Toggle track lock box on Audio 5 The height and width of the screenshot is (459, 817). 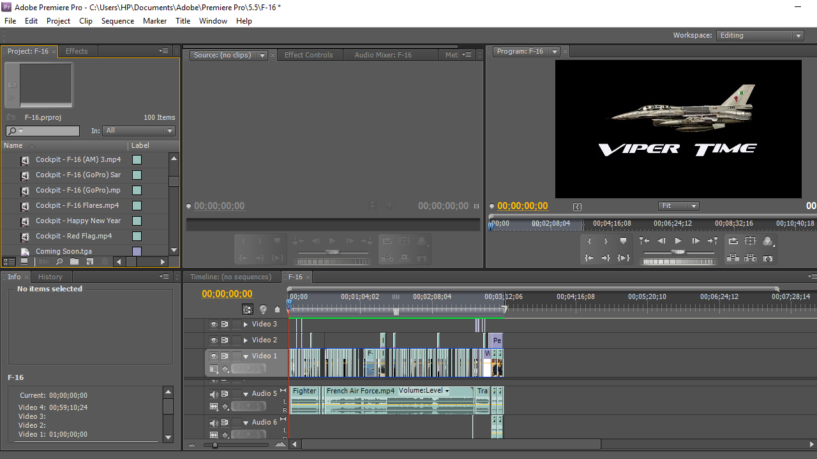coord(237,394)
